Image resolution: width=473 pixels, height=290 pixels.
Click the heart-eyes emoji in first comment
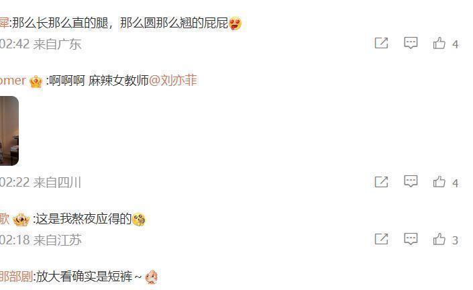coord(235,23)
